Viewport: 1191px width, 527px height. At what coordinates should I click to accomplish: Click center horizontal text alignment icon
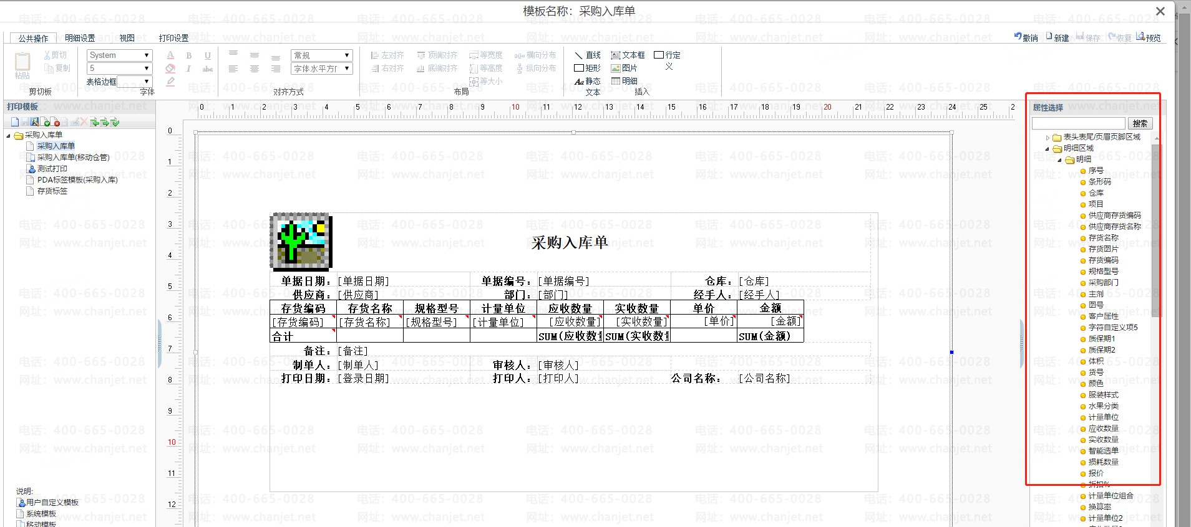(255, 69)
